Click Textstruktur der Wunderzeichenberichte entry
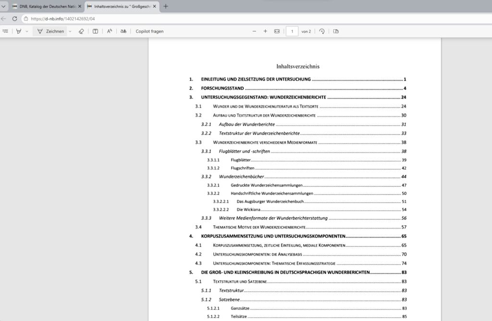The image size is (492, 321). [304, 133]
